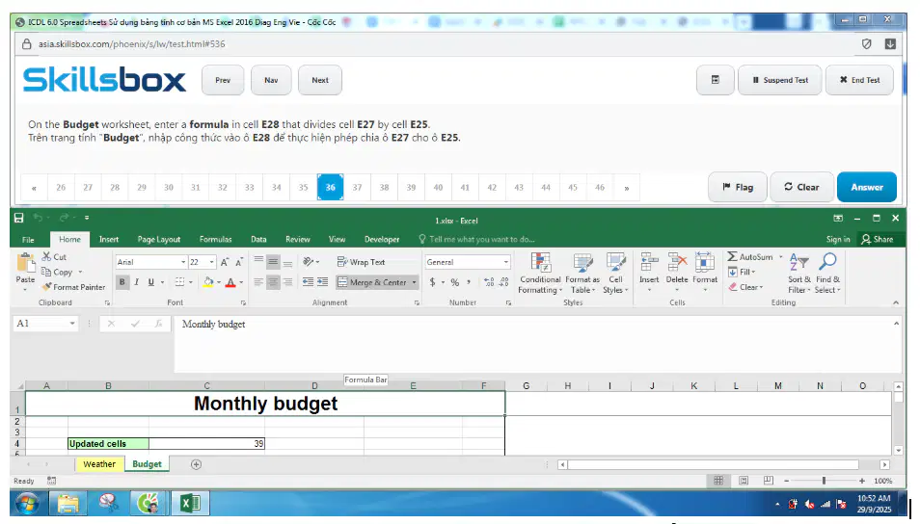Switch to Page Break Preview view
This screenshot has height=524, width=920.
[x=768, y=481]
